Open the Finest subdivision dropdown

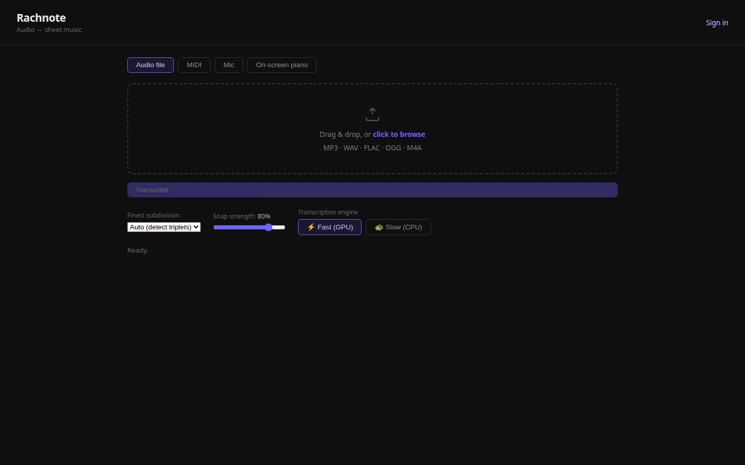pyautogui.click(x=164, y=227)
